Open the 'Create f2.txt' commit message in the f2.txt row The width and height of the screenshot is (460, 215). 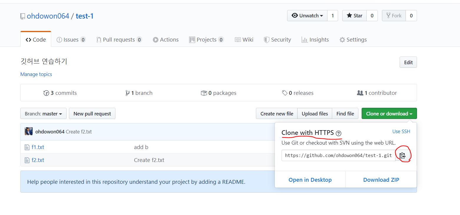[149, 160]
